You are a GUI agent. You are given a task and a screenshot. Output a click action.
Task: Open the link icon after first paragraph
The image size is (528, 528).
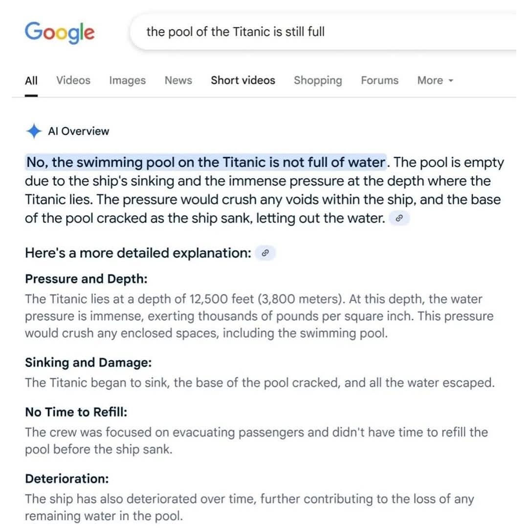tap(399, 218)
